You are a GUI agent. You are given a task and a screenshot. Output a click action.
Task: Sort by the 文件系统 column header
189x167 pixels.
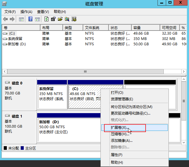coord(92,28)
